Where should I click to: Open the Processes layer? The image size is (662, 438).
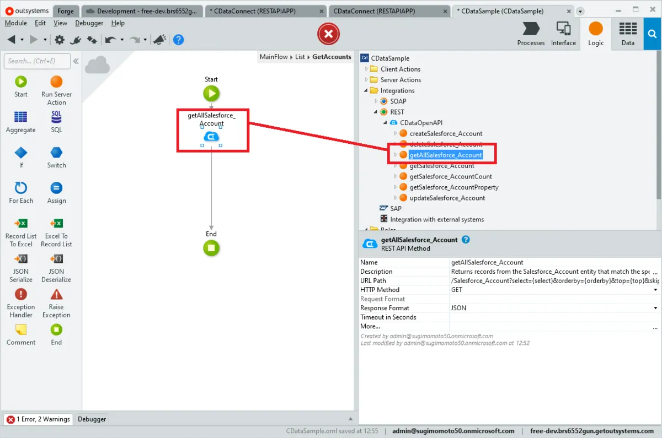[531, 34]
